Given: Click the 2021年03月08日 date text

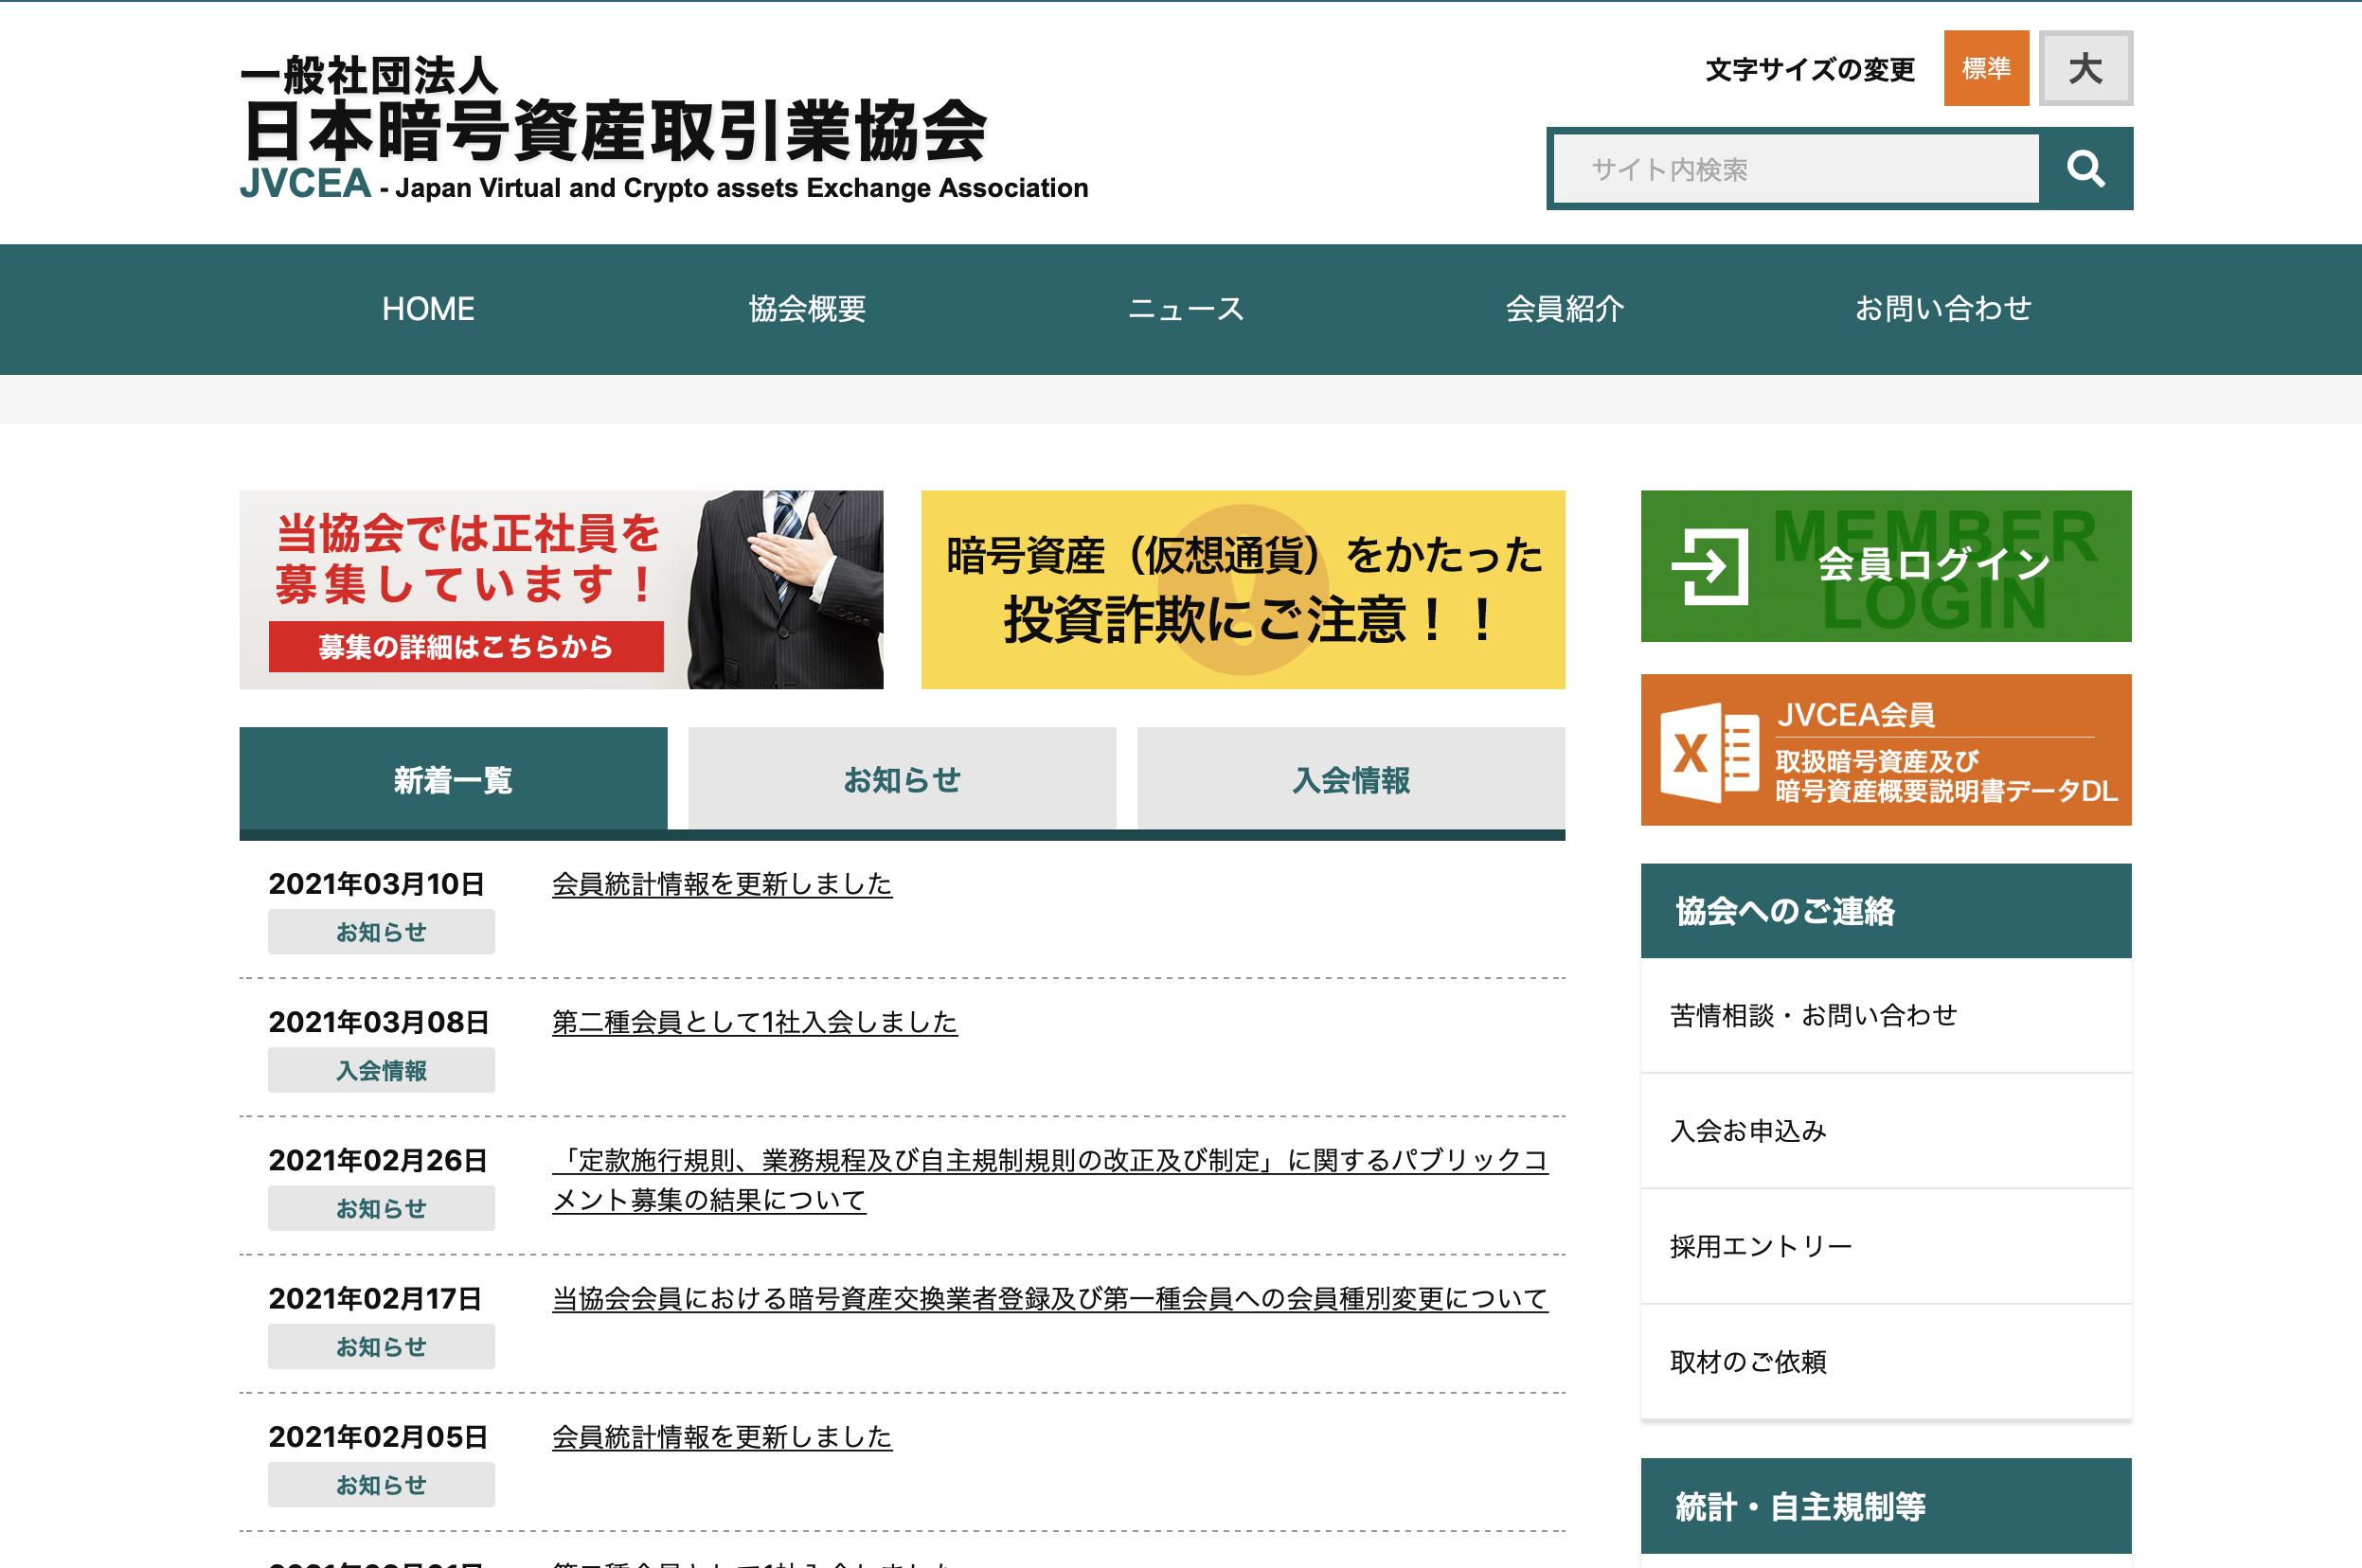Looking at the screenshot, I should [x=379, y=1022].
